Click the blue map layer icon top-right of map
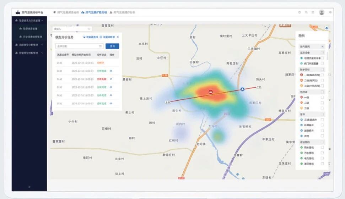 [327, 28]
